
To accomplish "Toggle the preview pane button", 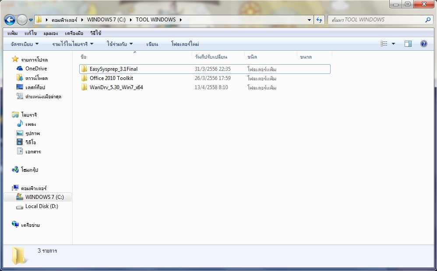I will click(x=408, y=44).
